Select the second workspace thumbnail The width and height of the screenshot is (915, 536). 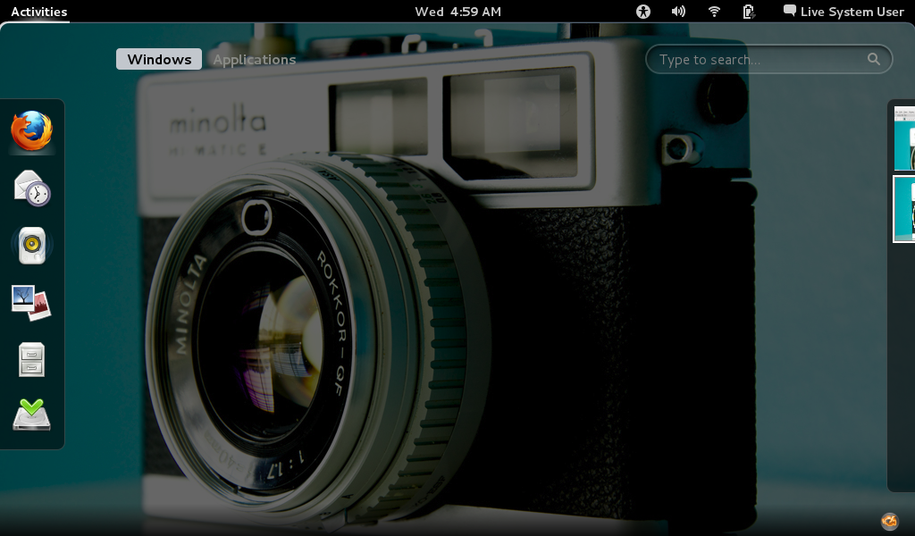904,209
